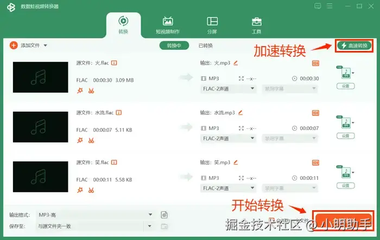Rename output 火.mp3 with pencil icon
380x240 pixels.
(x=236, y=63)
